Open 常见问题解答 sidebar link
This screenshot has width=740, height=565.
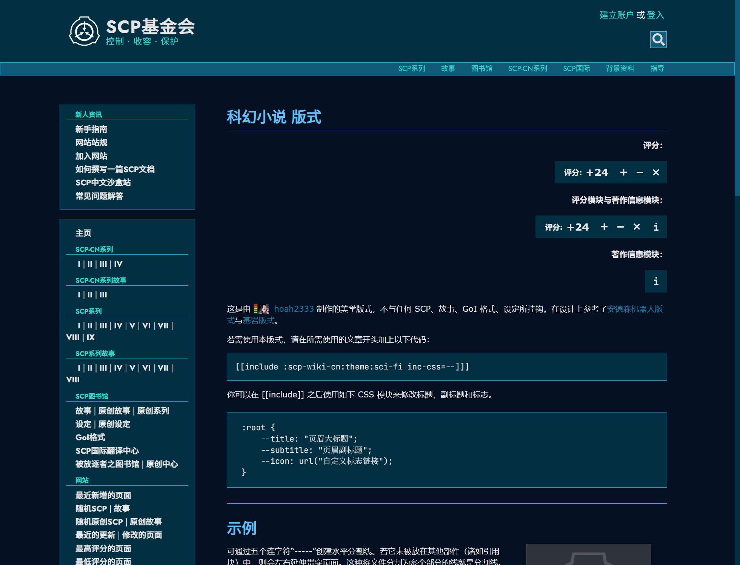tap(99, 196)
